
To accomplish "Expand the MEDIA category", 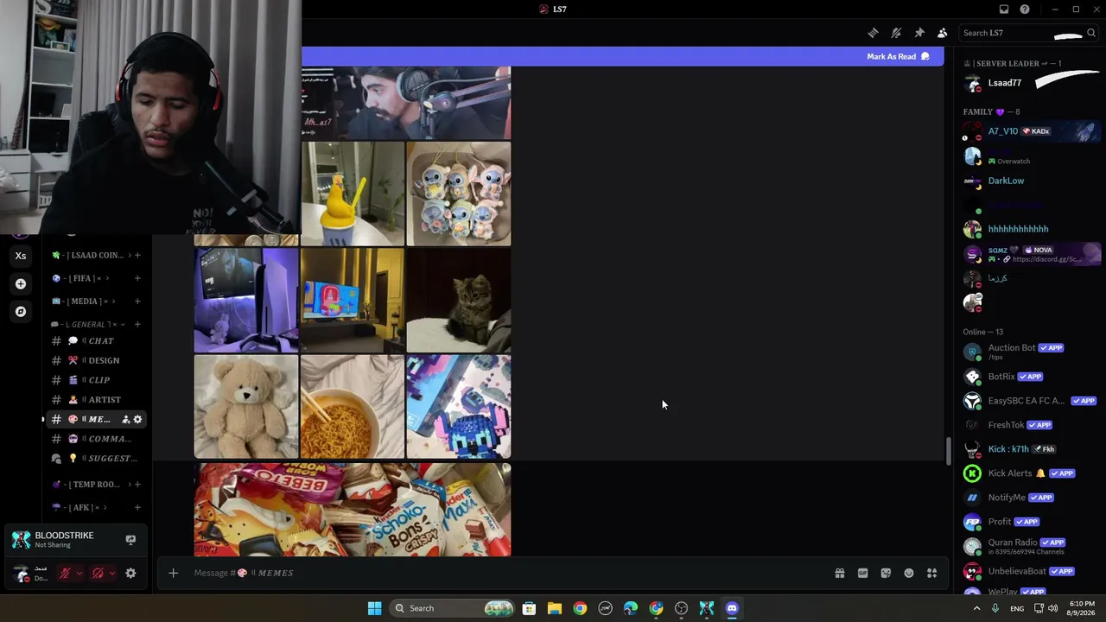I will (85, 301).
